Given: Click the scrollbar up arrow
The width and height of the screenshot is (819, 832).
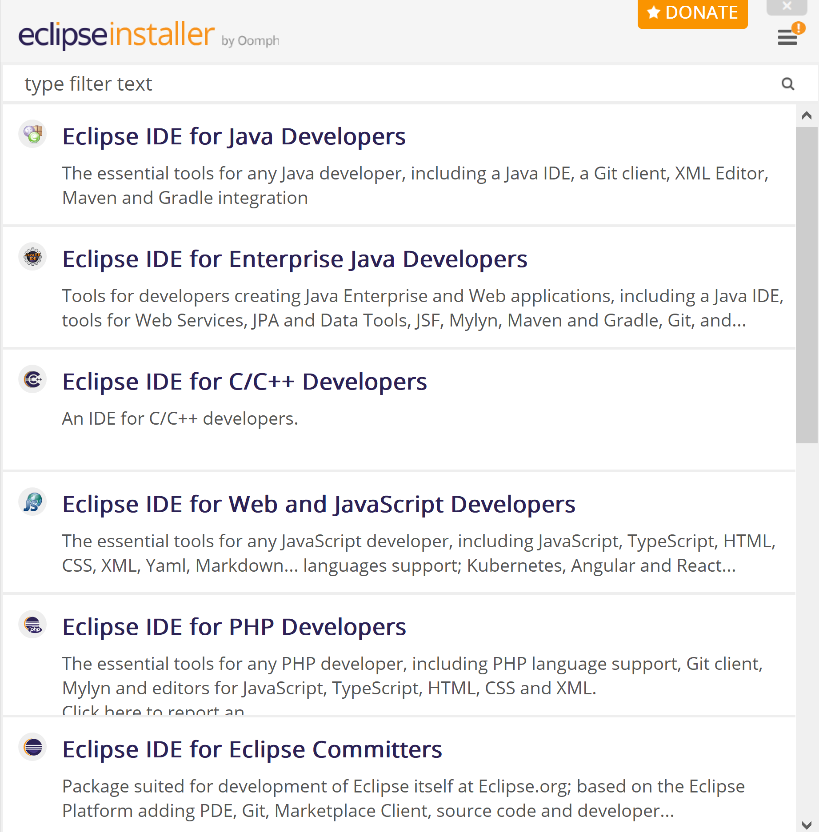Looking at the screenshot, I should pyautogui.click(x=807, y=116).
